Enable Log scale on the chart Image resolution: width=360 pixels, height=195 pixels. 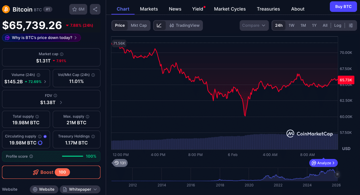(x=337, y=25)
